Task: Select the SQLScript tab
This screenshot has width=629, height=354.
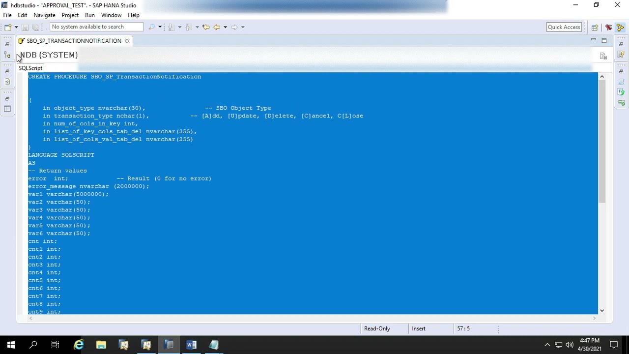Action: coord(30,68)
